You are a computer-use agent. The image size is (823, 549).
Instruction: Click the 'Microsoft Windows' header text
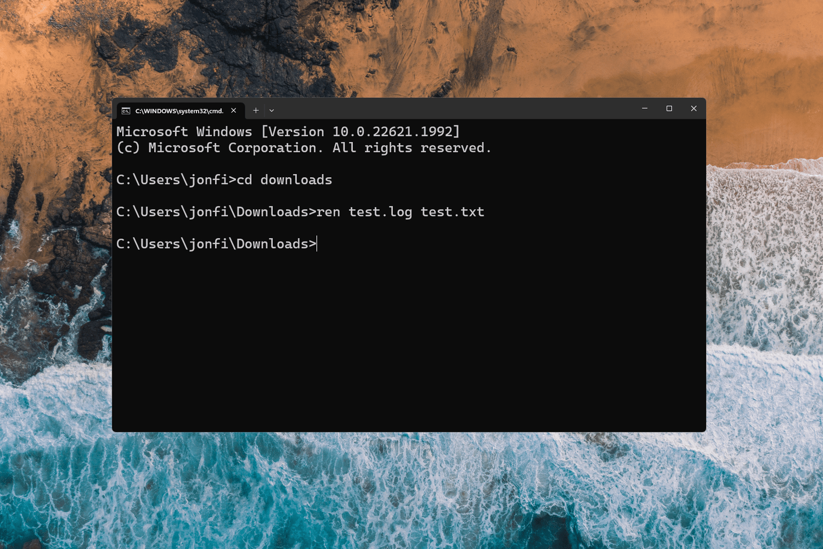click(x=184, y=132)
